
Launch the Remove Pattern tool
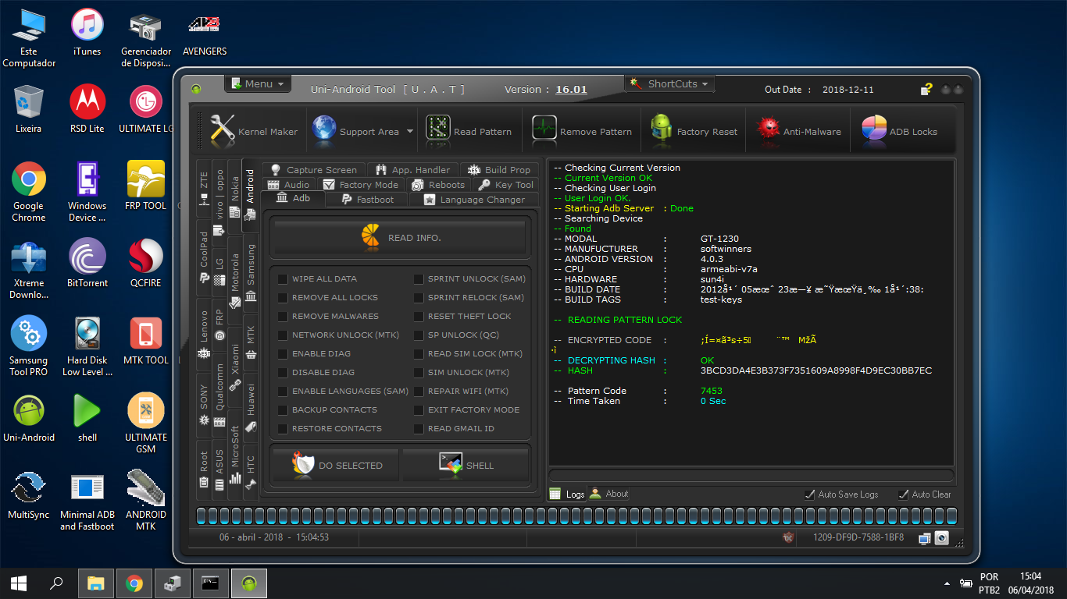(x=583, y=131)
